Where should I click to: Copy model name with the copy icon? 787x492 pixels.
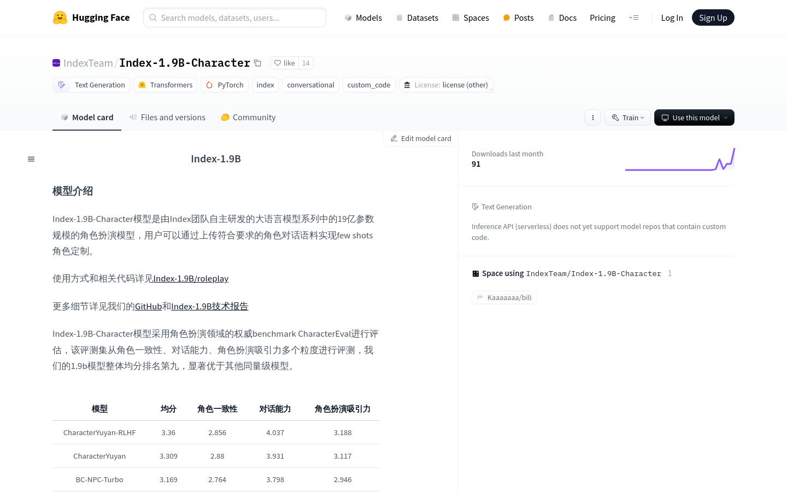pos(257,63)
